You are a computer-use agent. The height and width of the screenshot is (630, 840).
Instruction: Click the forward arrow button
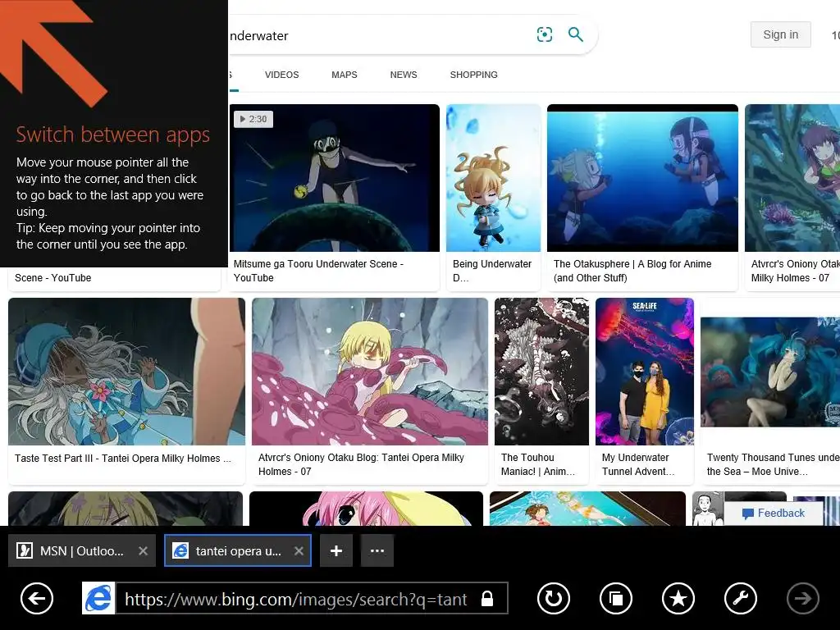802,598
